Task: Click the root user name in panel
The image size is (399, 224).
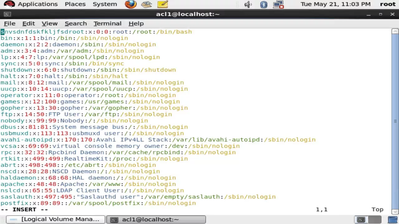Action: 388,4
